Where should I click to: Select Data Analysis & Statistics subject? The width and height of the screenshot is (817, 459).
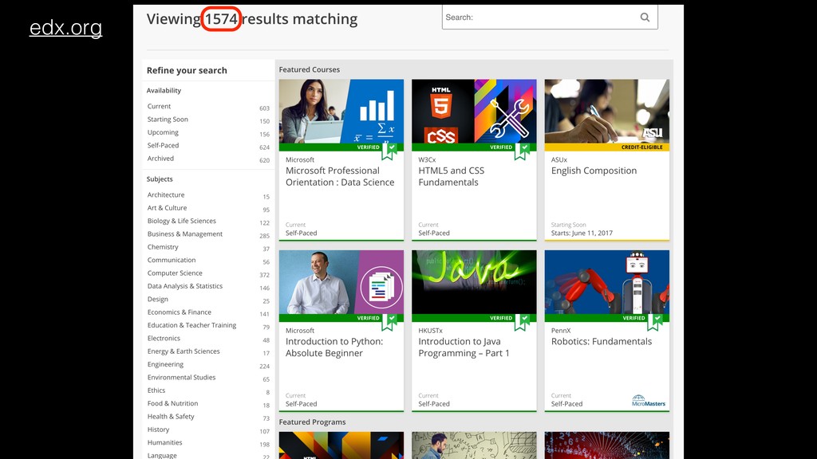[x=185, y=286]
